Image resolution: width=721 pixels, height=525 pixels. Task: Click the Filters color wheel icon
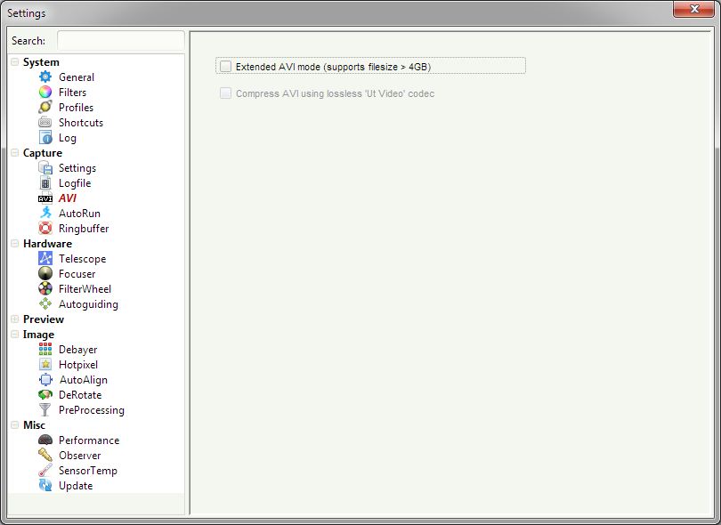45,92
